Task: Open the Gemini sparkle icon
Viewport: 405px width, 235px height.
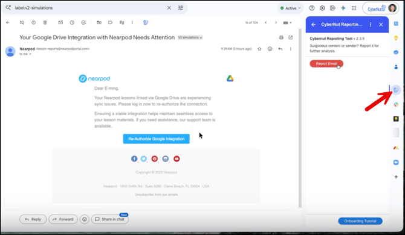Action: [343, 8]
